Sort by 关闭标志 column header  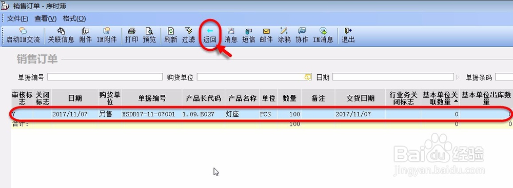tap(43, 98)
